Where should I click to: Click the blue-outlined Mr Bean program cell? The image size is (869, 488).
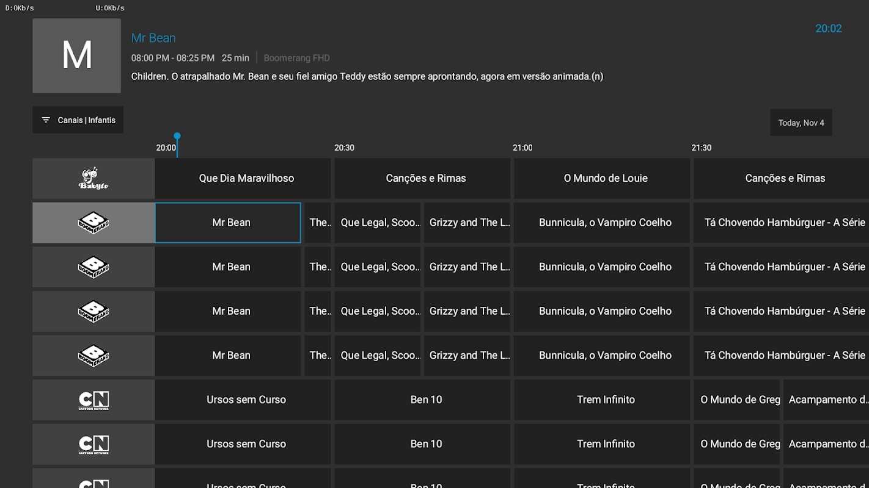pyautogui.click(x=228, y=223)
